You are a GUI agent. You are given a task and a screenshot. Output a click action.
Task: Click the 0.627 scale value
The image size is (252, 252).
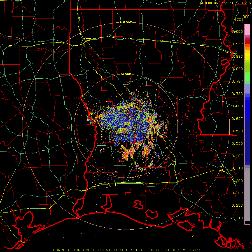click(x=237, y=119)
